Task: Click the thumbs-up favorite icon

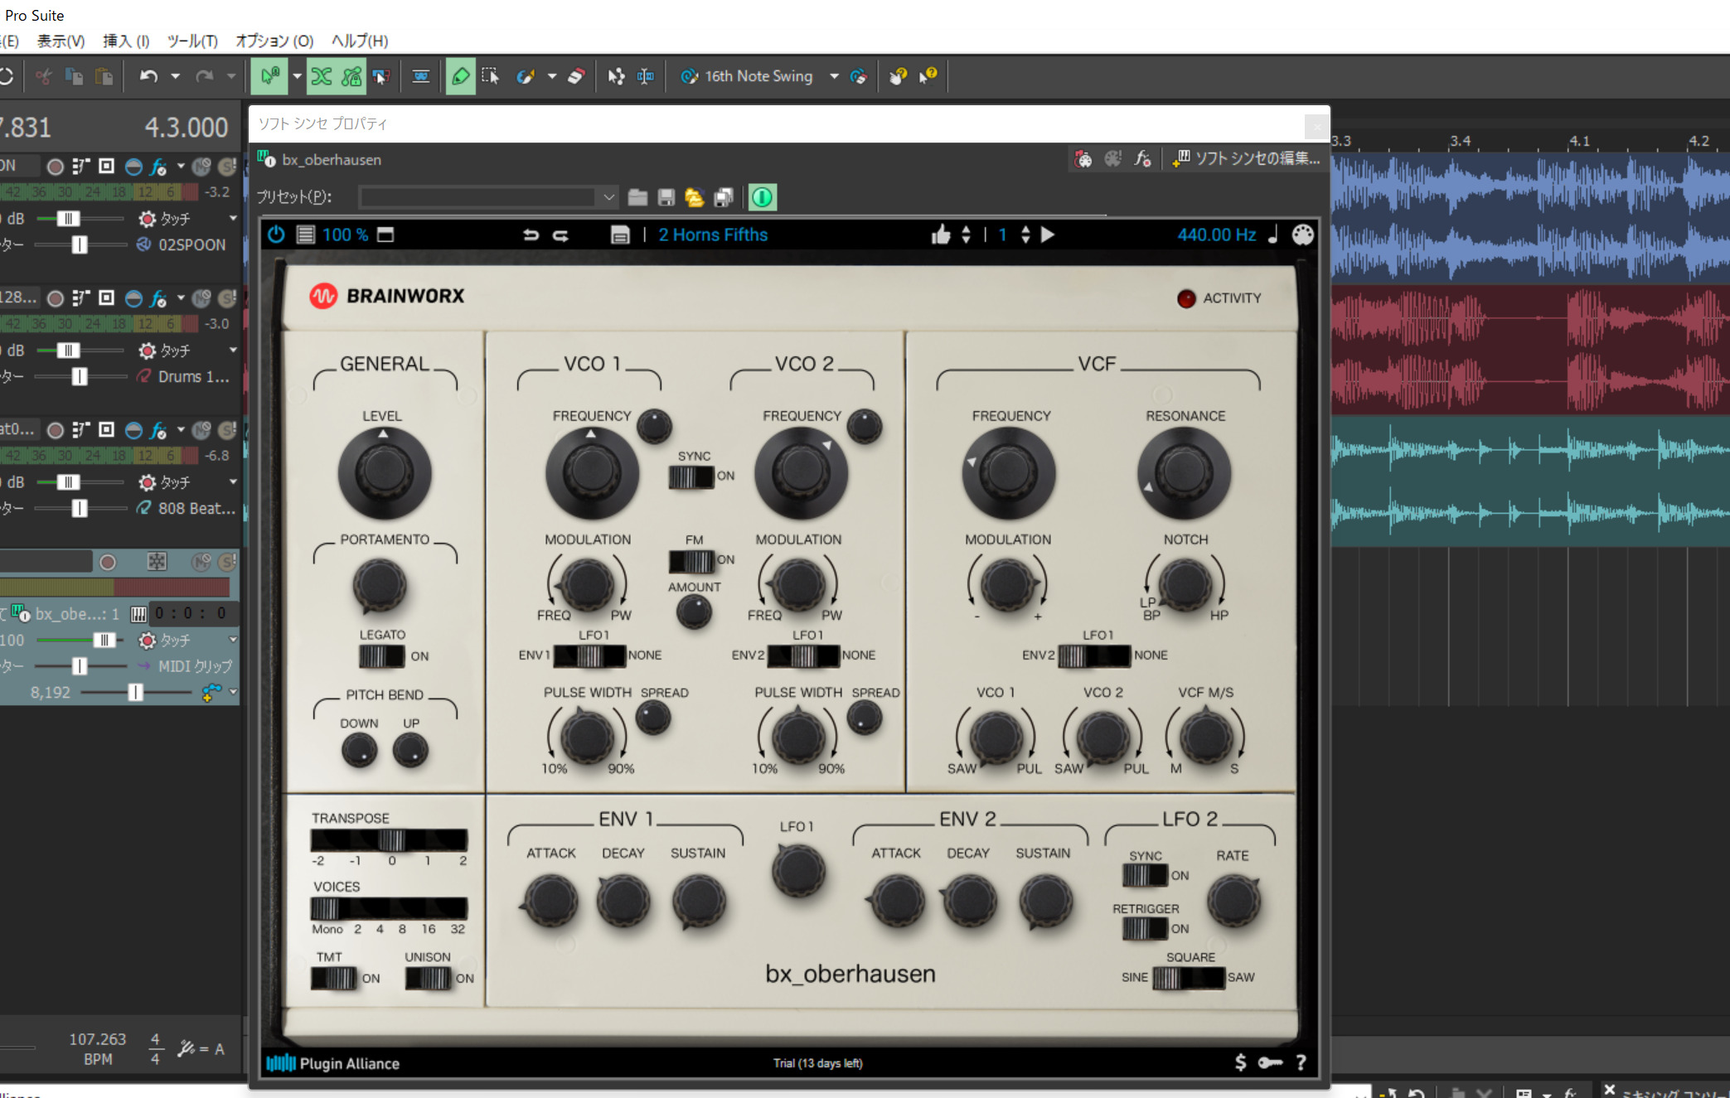Action: 941,235
